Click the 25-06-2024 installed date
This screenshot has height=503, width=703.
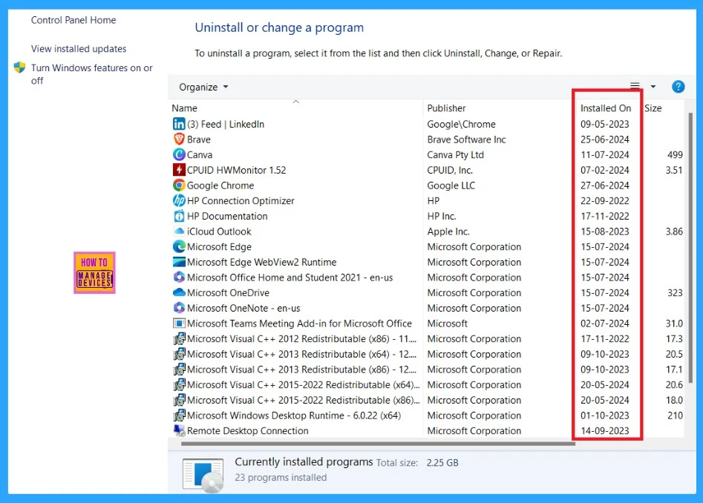[604, 139]
